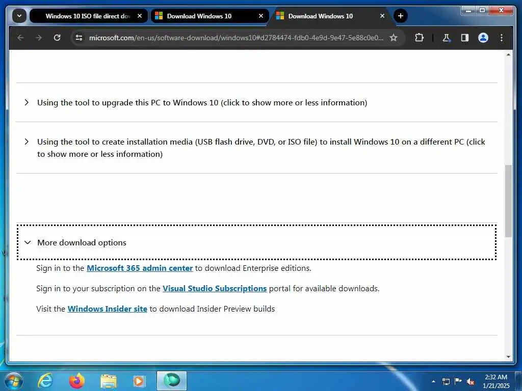Image resolution: width=522 pixels, height=391 pixels.
Task: Click the scrollbar up arrow
Action: pyautogui.click(x=508, y=54)
